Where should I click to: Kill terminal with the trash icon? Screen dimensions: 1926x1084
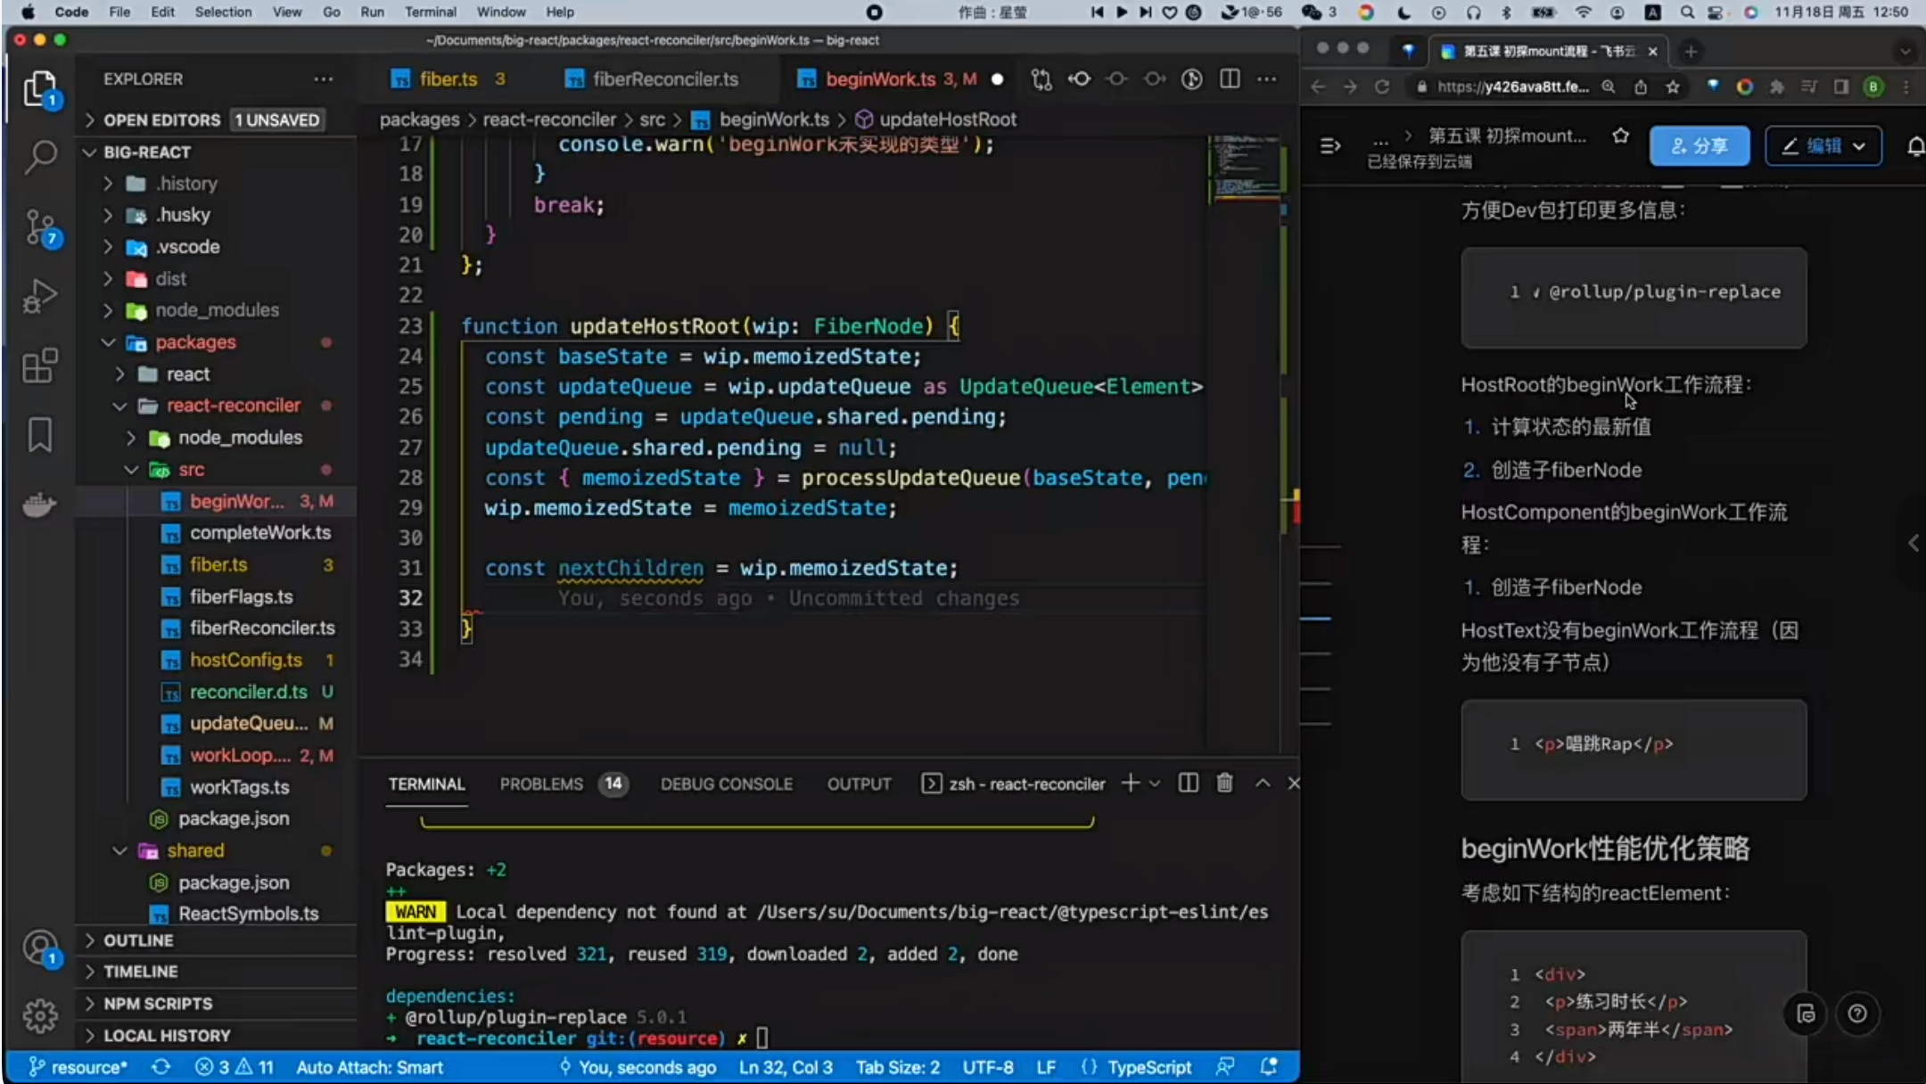(x=1225, y=783)
